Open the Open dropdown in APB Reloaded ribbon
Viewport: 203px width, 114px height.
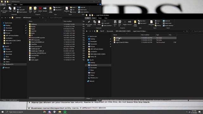click(73, 7)
